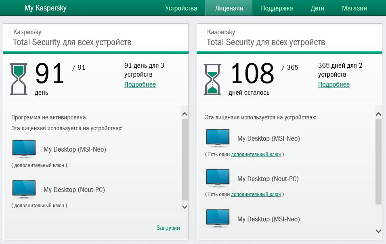Click the Nout-PC monitor icon in left card
Image resolution: width=386 pixels, height=244 pixels.
[24, 190]
